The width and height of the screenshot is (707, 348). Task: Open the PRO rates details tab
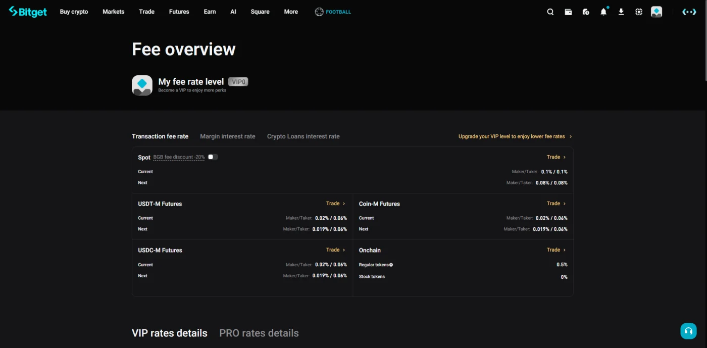[x=259, y=333]
